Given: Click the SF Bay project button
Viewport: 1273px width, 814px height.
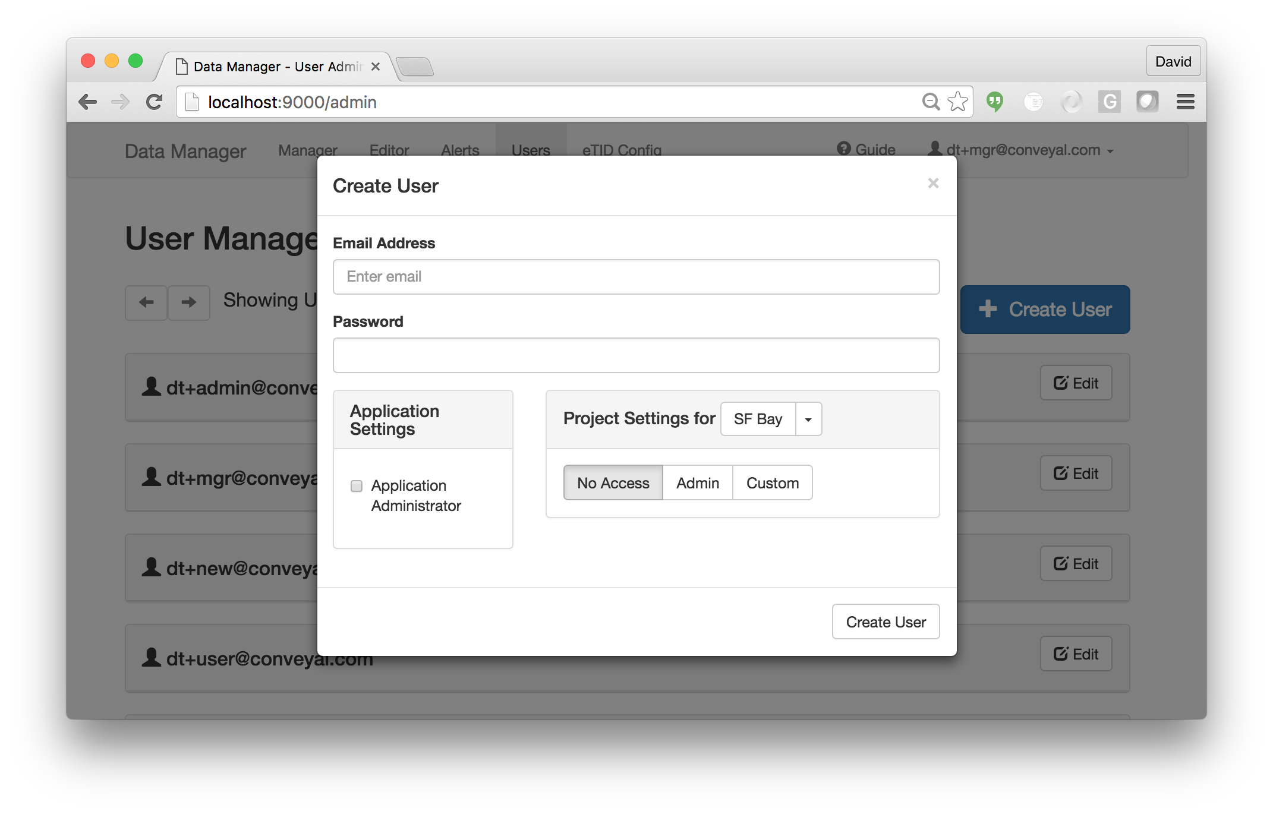Looking at the screenshot, I should (758, 419).
